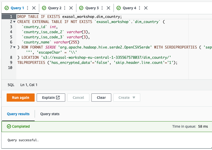Click Query 4 green success status icon
Screen dimensions: 212x150
(119, 8)
